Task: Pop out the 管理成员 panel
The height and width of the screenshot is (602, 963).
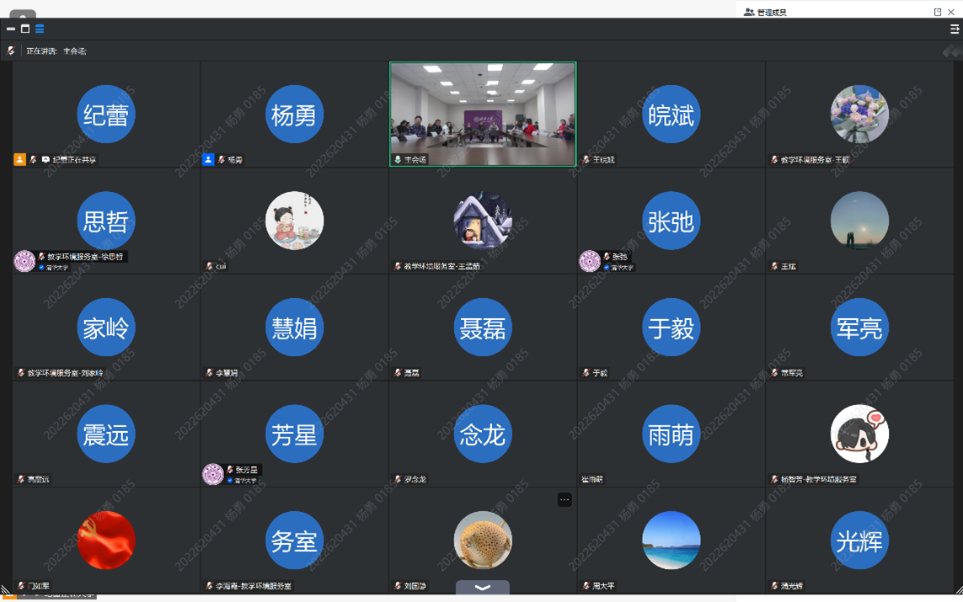Action: pos(938,12)
